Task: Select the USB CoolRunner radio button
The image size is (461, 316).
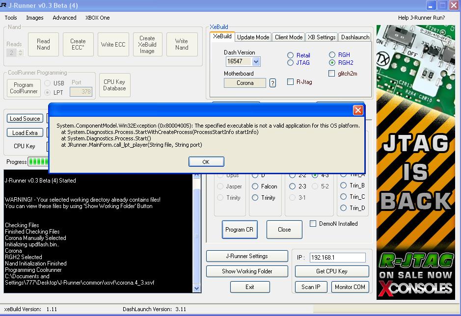Action: click(47, 83)
